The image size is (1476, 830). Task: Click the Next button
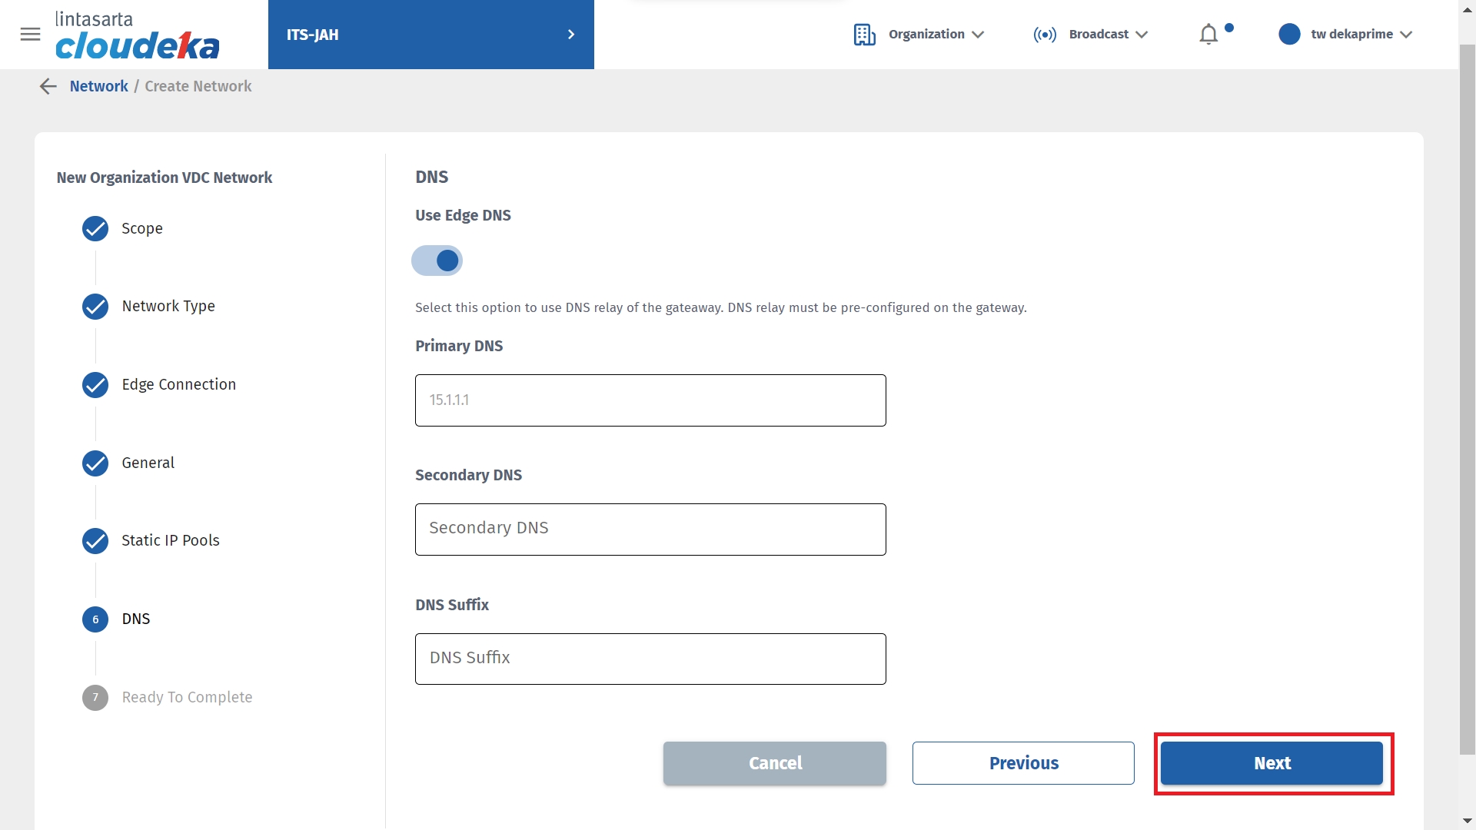[x=1272, y=763]
